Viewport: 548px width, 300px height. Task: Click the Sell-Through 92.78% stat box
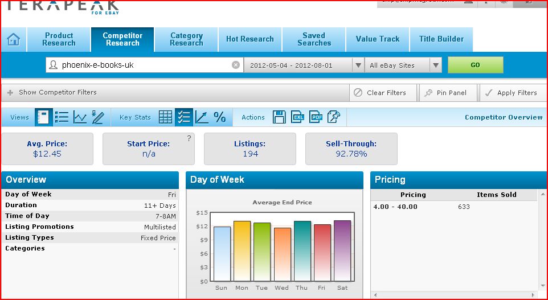[351, 149]
